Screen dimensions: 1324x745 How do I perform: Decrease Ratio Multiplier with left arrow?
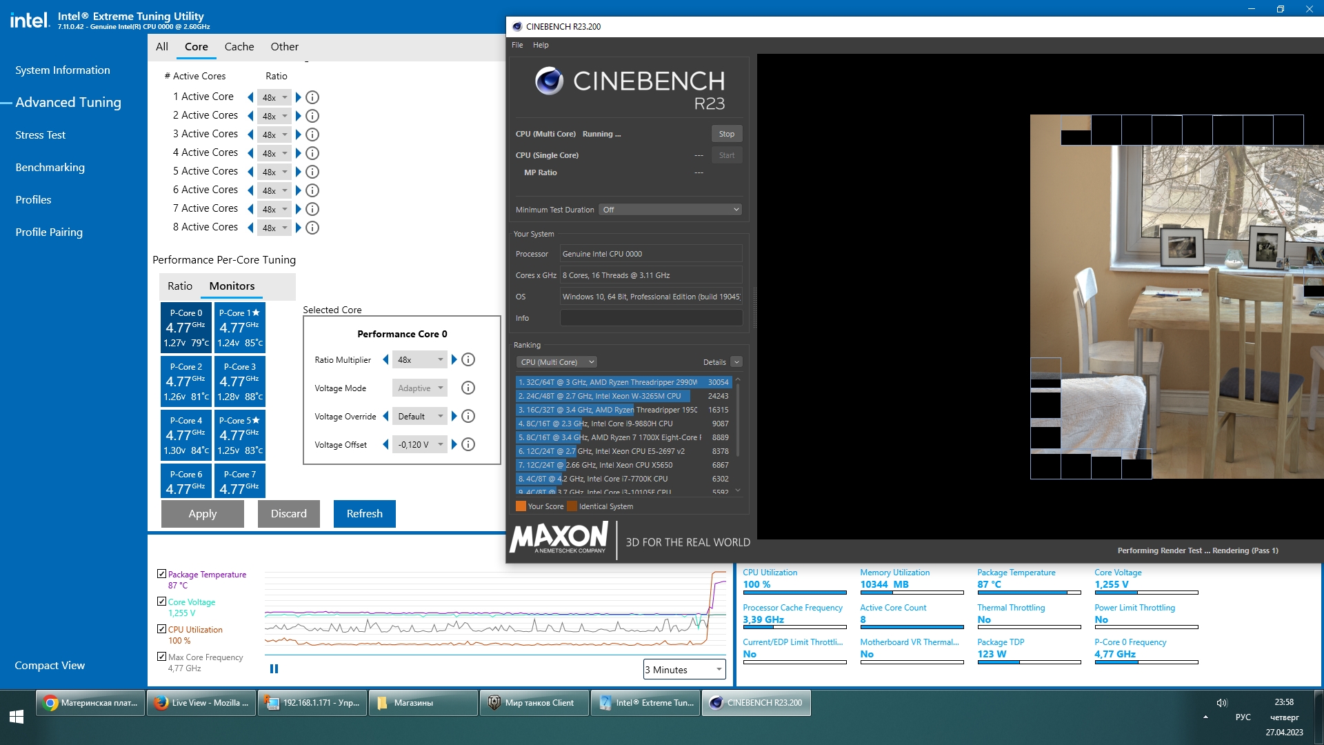coord(385,359)
